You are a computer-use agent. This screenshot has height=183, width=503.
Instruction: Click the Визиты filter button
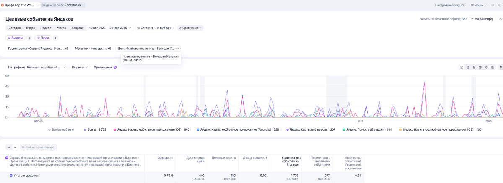click(x=16, y=38)
